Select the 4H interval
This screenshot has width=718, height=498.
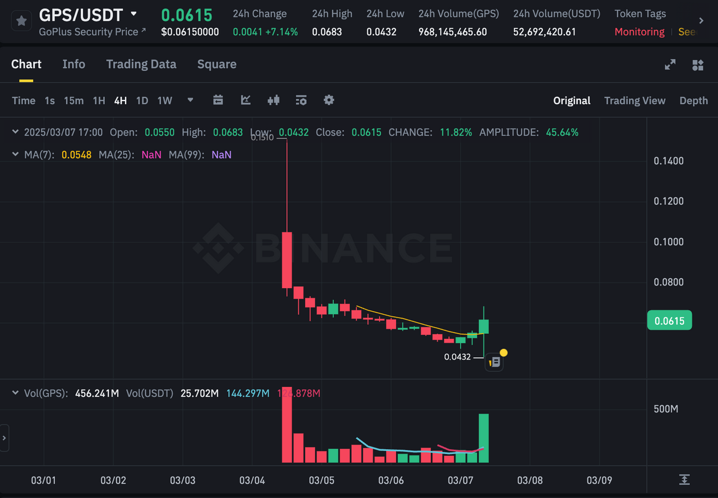(x=121, y=100)
